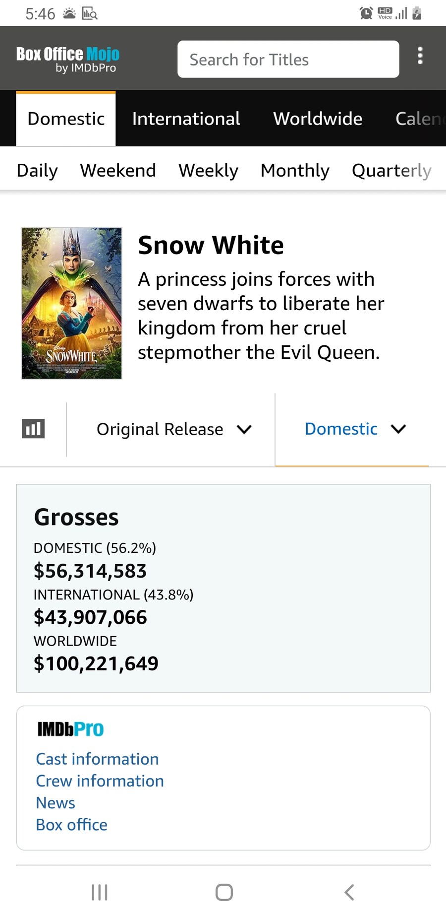
Task: Expand the Domestic region dropdown
Action: (354, 429)
